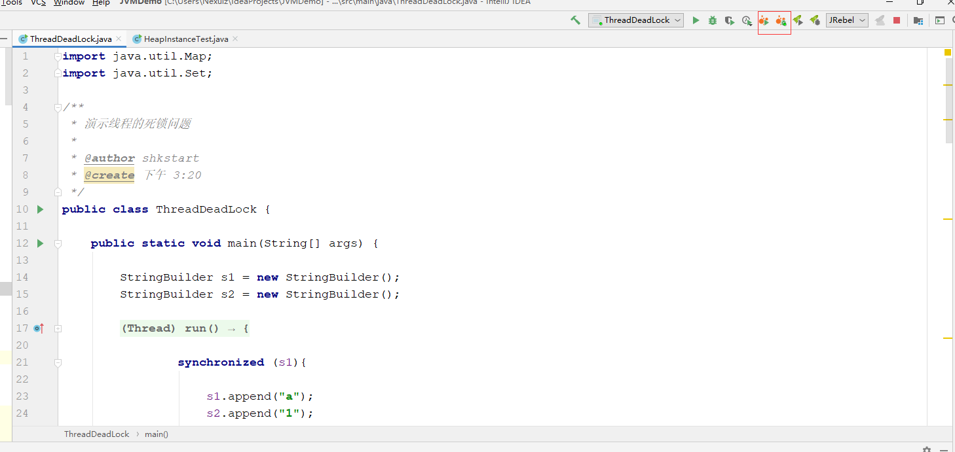Image resolution: width=955 pixels, height=452 pixels.
Task: Open Project Structure toolbar icon
Action: point(918,20)
